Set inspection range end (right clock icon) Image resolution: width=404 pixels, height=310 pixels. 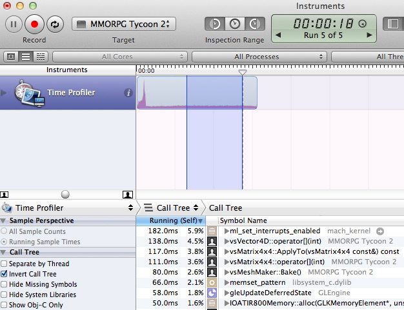click(254, 24)
